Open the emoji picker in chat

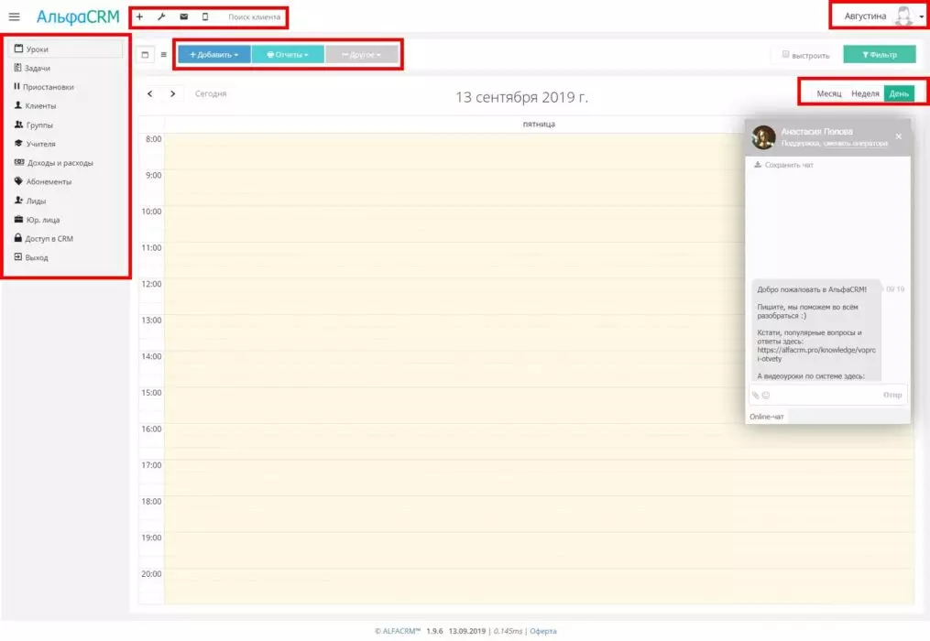point(766,395)
